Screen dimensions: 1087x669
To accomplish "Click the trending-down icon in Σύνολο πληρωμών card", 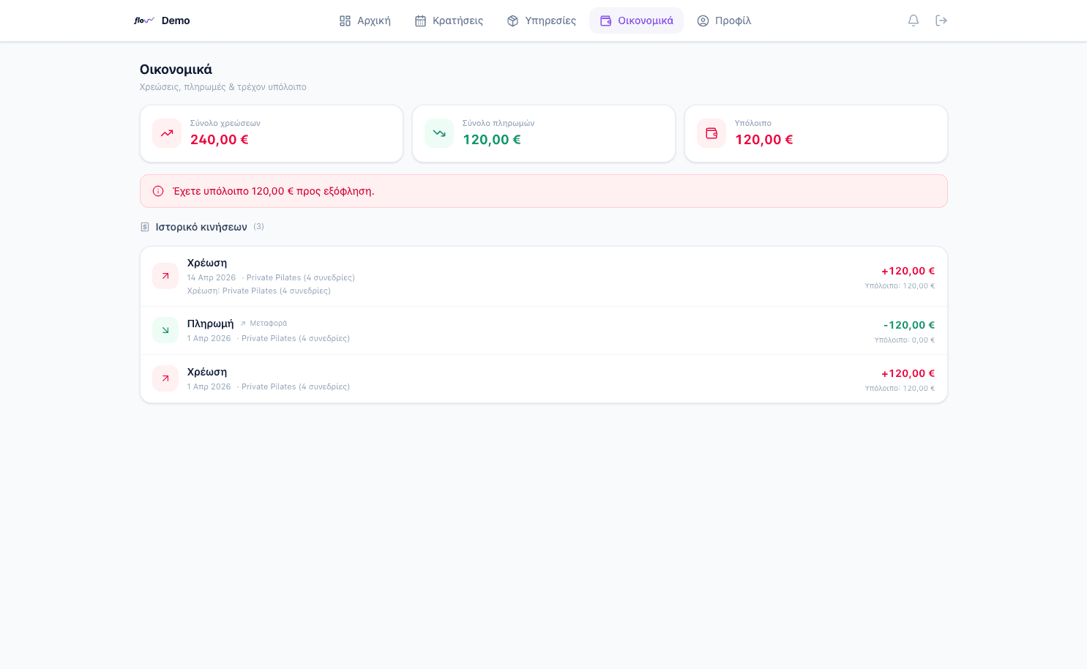I will click(439, 133).
